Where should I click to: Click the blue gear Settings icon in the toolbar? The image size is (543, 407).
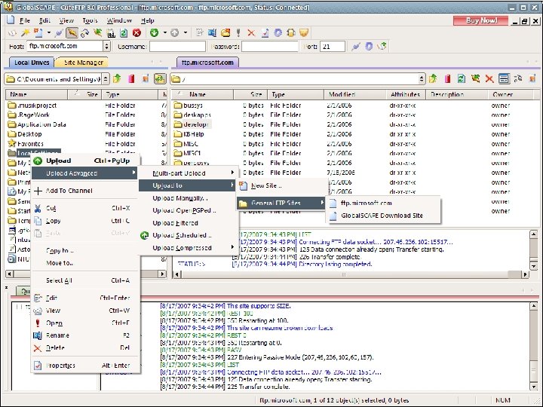click(x=278, y=33)
